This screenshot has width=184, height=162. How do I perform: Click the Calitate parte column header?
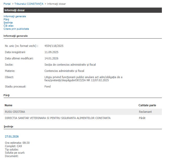(147, 105)
